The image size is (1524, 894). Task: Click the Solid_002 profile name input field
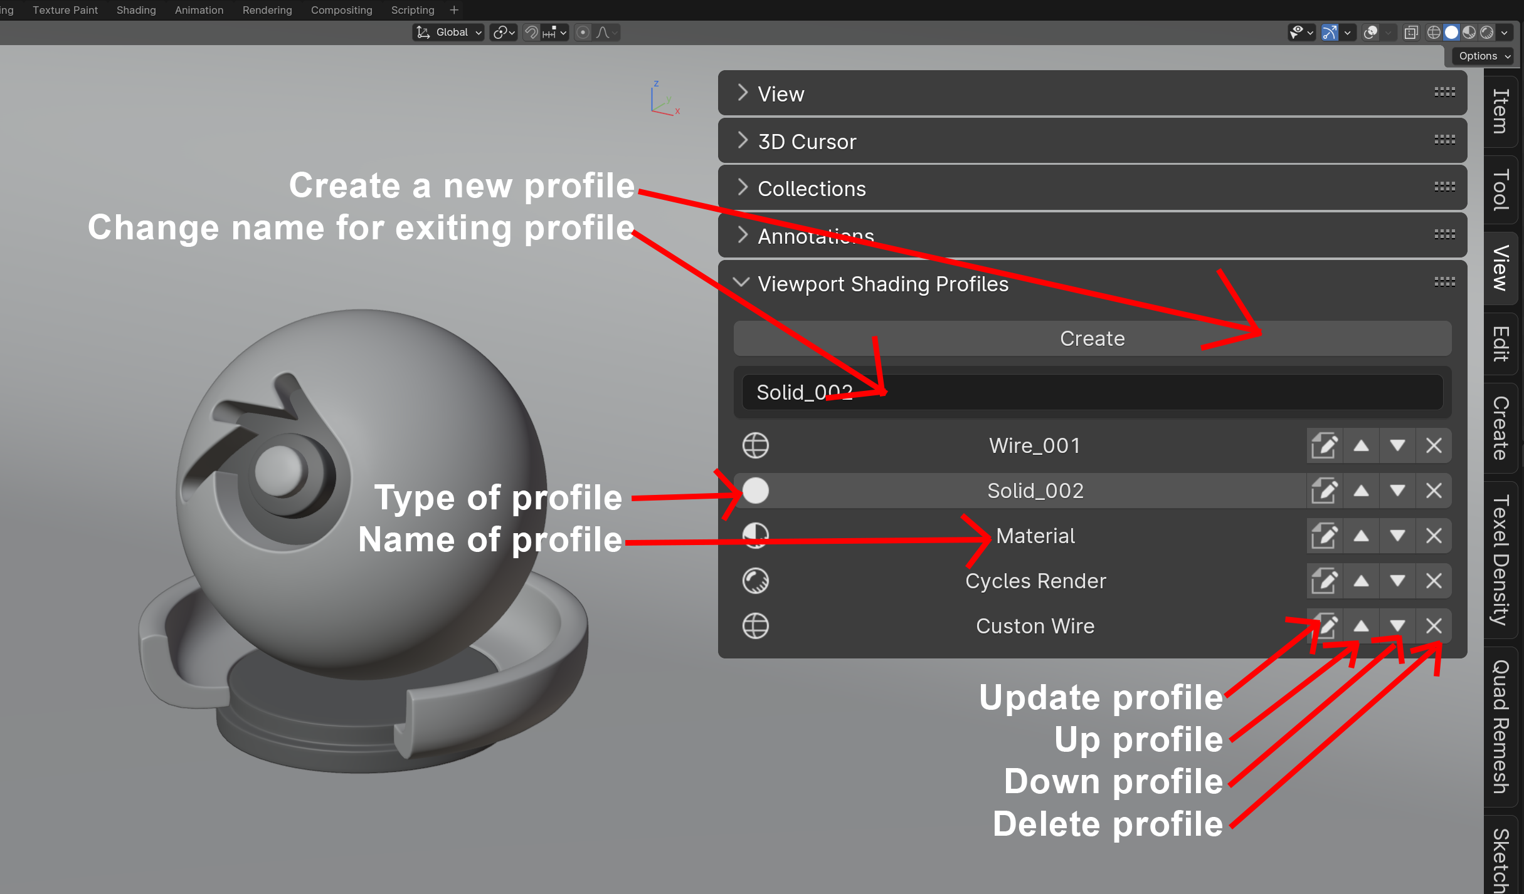[1091, 392]
